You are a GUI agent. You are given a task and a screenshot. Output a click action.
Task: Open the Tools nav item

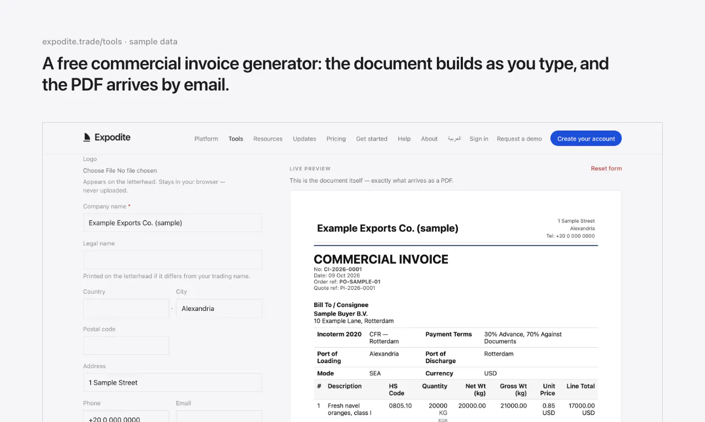236,139
